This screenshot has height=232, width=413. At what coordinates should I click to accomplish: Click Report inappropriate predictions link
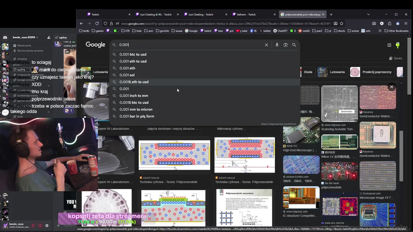278,124
